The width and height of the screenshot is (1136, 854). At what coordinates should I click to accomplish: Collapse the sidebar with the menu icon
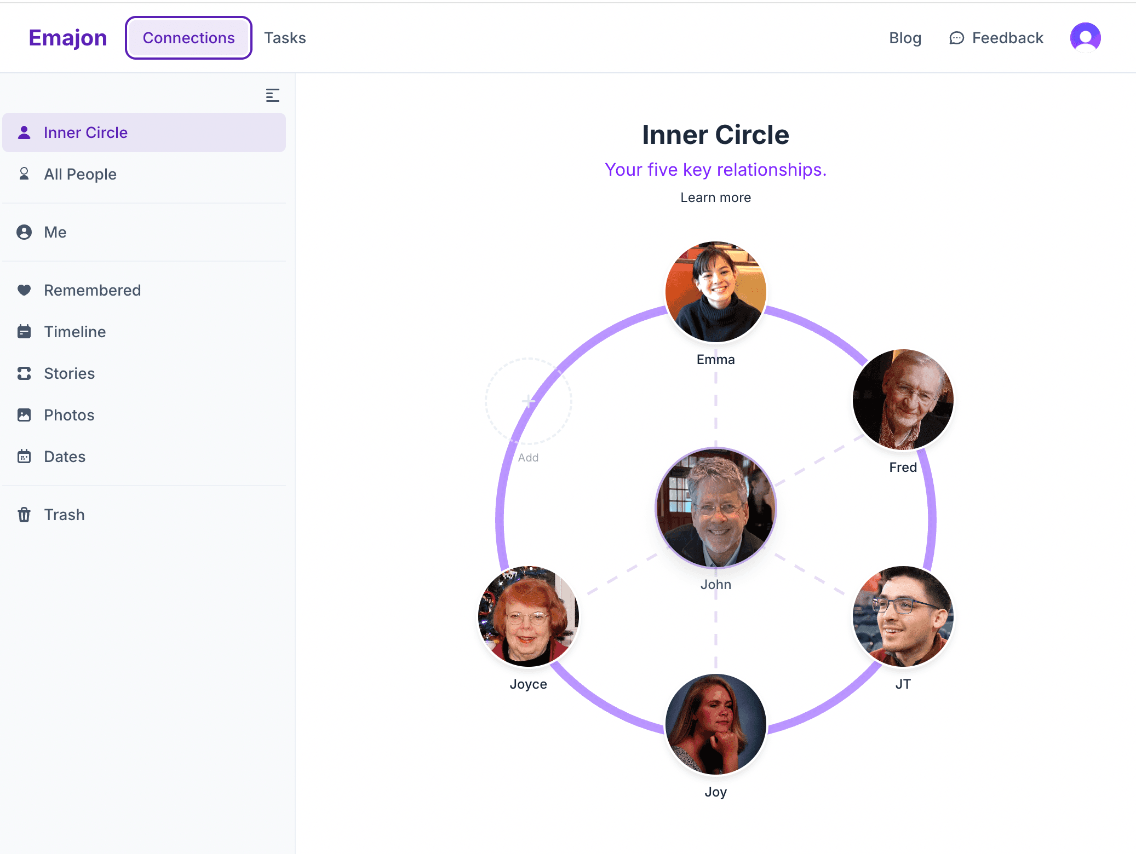272,95
